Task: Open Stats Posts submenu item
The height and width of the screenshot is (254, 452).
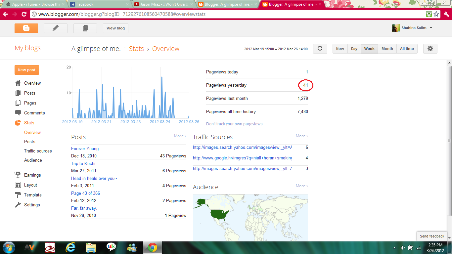Action: 29,142
